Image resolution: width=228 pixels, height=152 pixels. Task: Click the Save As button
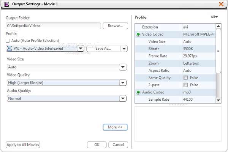[103, 49]
